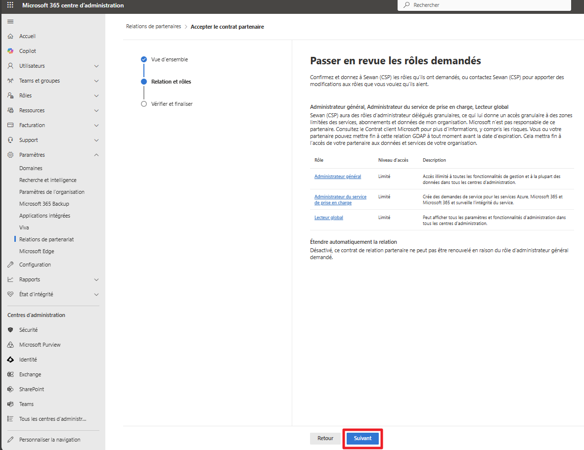
Task: Click the Description column header
Action: [x=434, y=160]
